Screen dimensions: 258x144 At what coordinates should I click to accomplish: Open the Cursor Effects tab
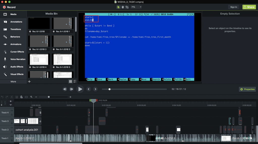point(17,52)
